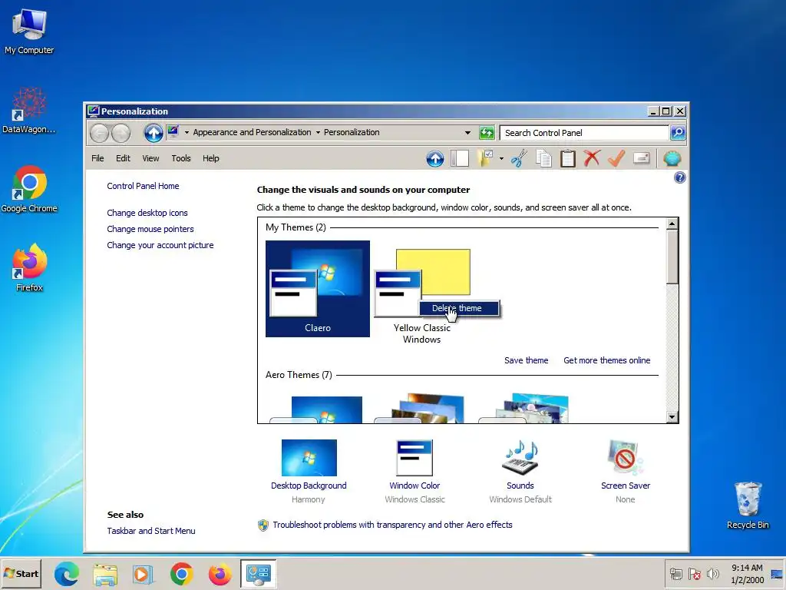Viewport: 786px width, 590px height.
Task: Click the toolbar Up one level icon
Action: (435, 159)
